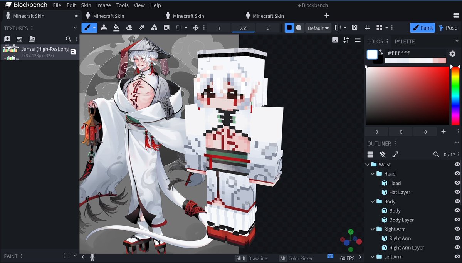Pick a shade in the saturation field
462x263 pixels.
(407, 96)
